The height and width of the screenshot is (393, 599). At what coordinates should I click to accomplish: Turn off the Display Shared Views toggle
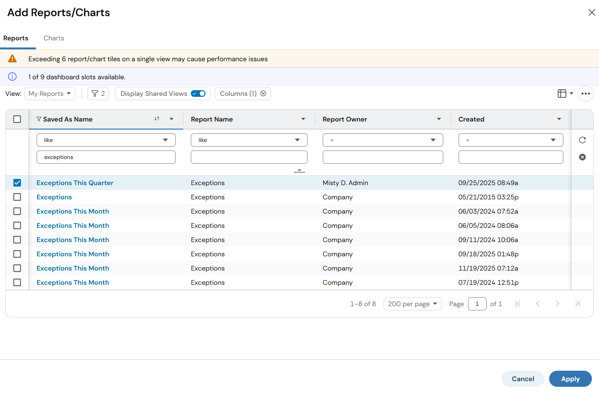[198, 94]
